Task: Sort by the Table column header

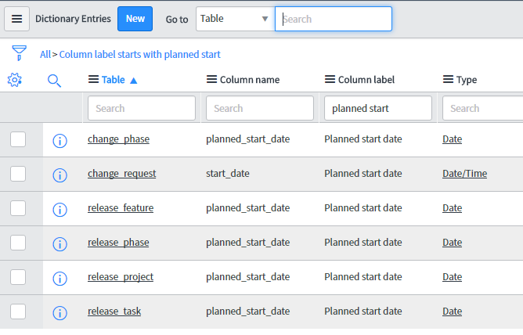Action: pyautogui.click(x=113, y=80)
